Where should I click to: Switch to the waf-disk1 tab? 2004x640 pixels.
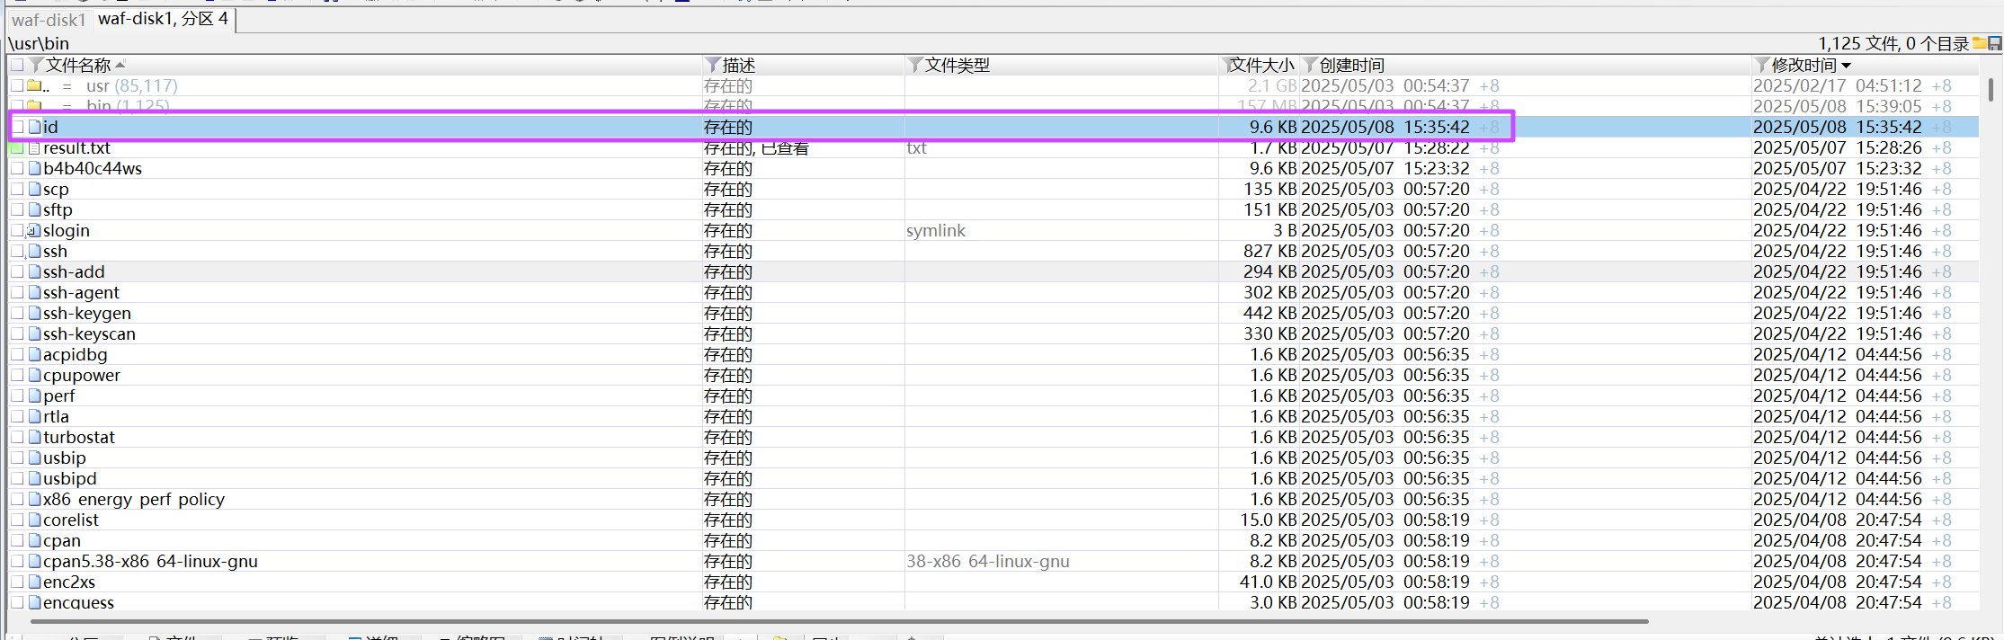coord(49,20)
